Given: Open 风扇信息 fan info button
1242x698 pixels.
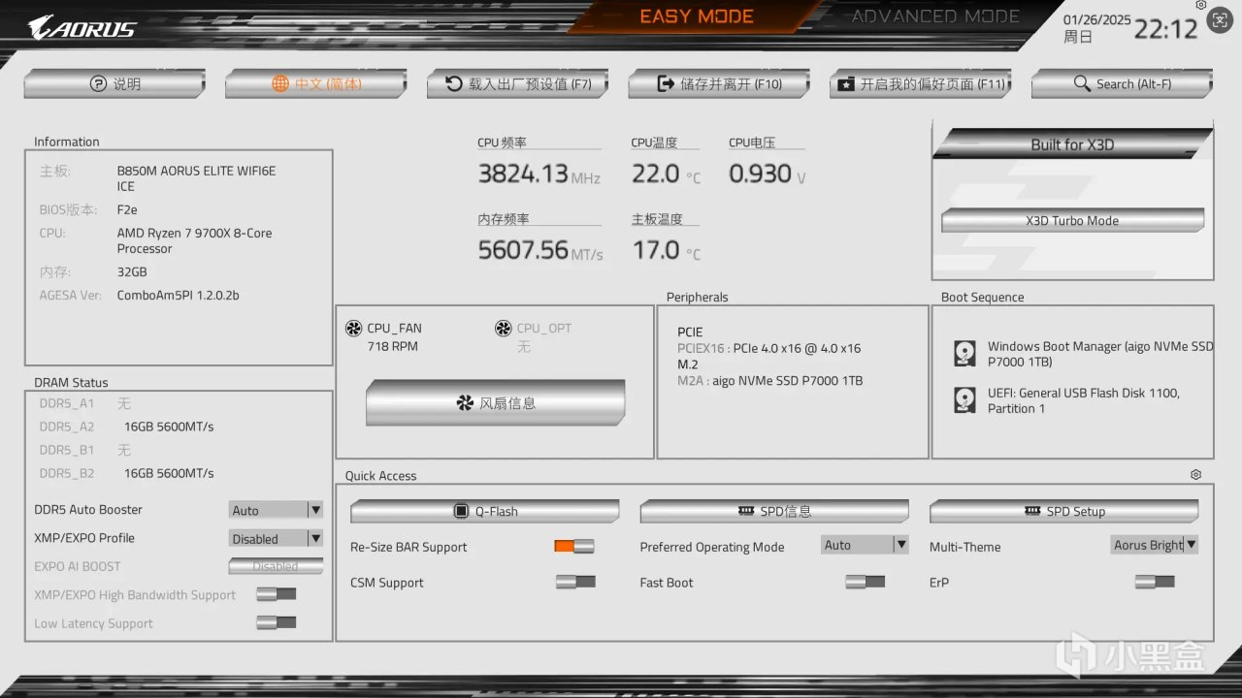Looking at the screenshot, I should (495, 402).
